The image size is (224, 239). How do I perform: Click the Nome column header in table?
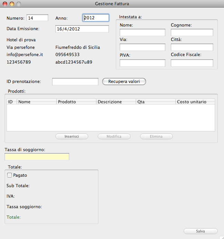tap(37, 102)
